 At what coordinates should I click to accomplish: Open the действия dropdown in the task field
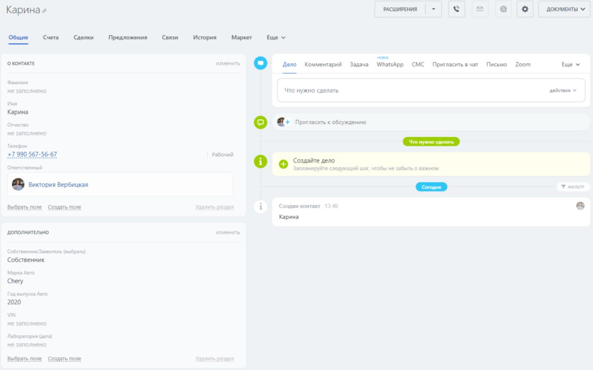pos(563,91)
